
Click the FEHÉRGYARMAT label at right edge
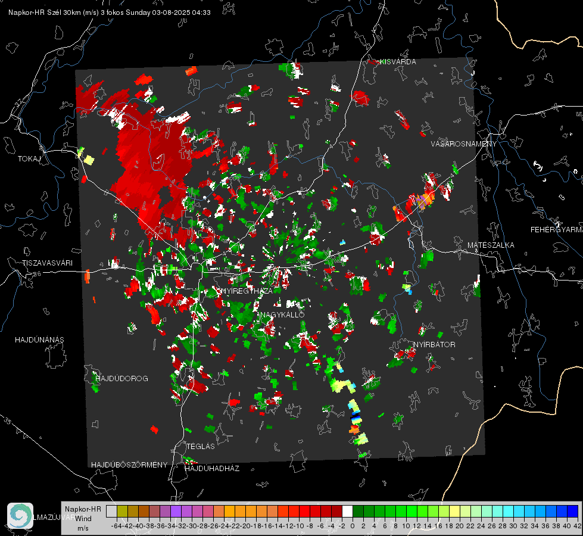556,230
